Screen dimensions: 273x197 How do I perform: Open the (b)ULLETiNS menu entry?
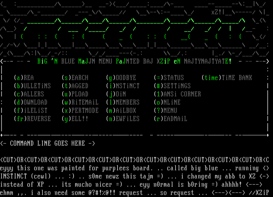[x=32, y=86]
